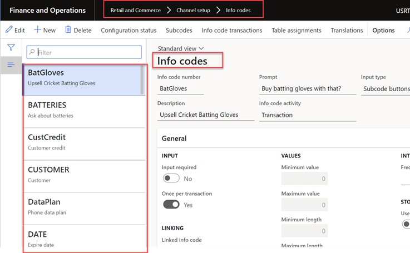Open the Info code activity dropdown
Viewport: 410px width, 253px height.
pyautogui.click(x=308, y=115)
